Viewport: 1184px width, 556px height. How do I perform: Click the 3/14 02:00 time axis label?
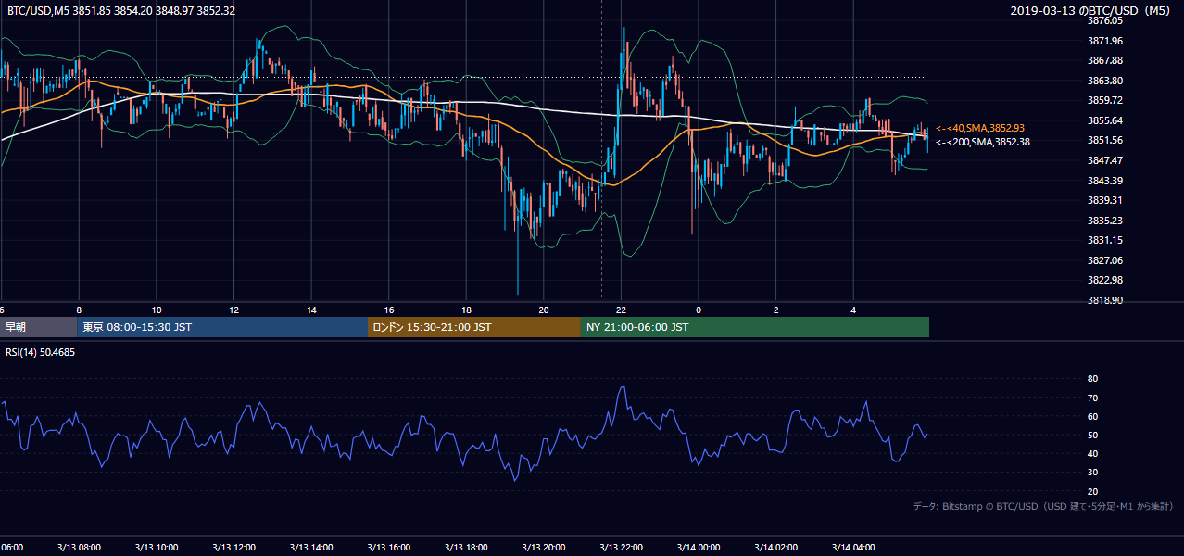(x=776, y=547)
